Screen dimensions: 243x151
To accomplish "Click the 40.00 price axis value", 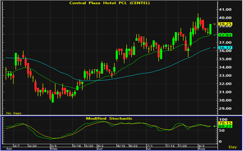I will point(225,18).
